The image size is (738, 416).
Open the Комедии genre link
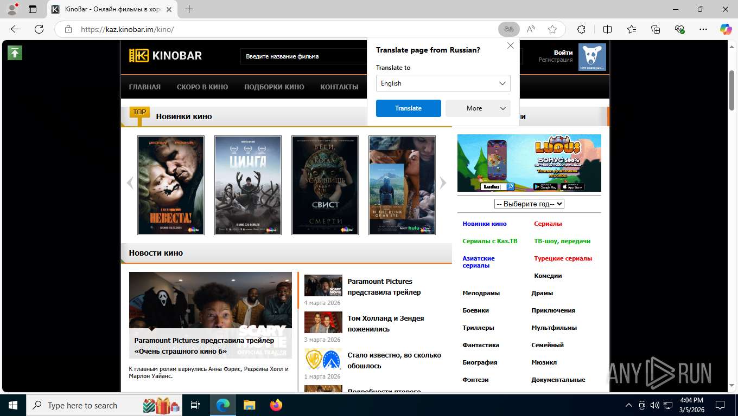[x=548, y=276]
